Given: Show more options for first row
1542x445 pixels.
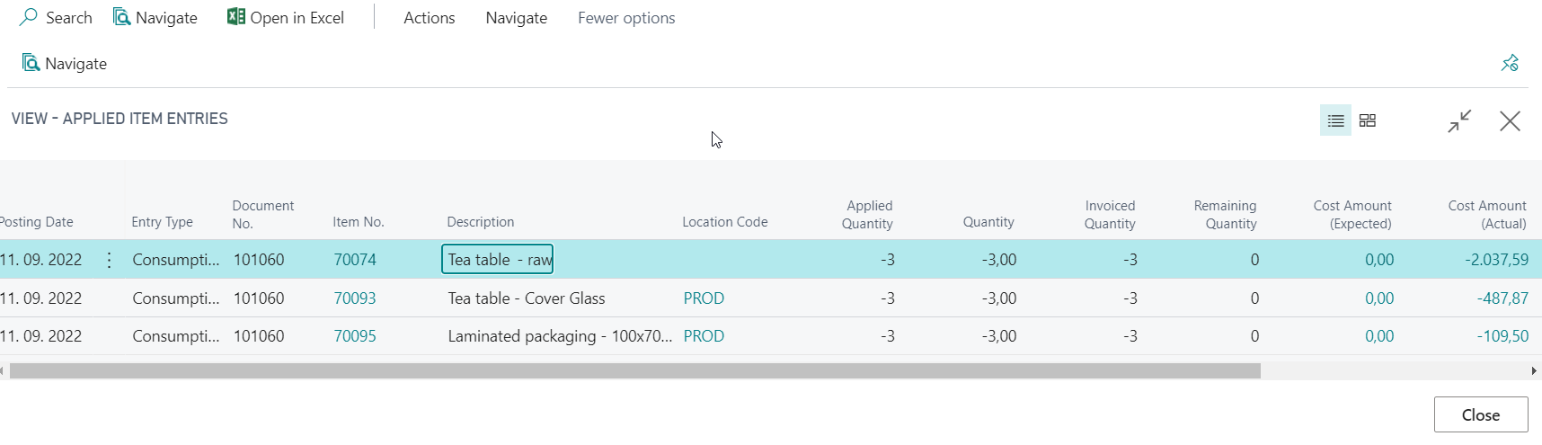Looking at the screenshot, I should 109,260.
